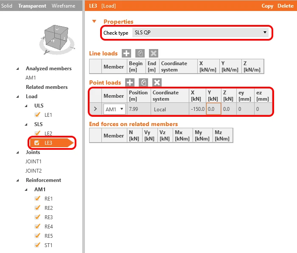Select JOINT1 in the tree
Viewport: 297px width, 253px height.
34,162
